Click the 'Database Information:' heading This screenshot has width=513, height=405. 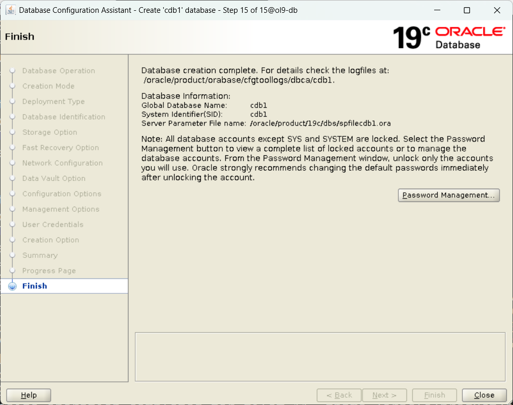[x=186, y=96]
